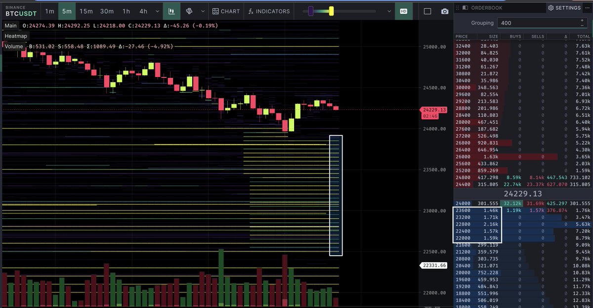Image resolution: width=593 pixels, height=308 pixels.
Task: Click the Main pane label
Action: coord(10,26)
